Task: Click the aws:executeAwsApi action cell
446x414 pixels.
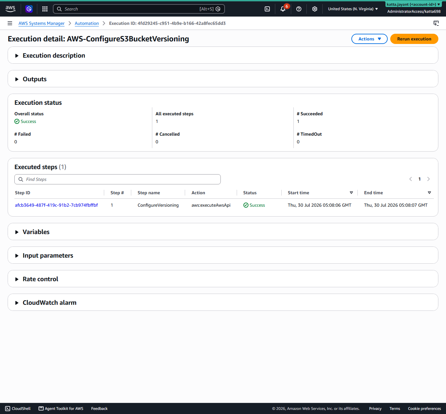Action: (211, 205)
